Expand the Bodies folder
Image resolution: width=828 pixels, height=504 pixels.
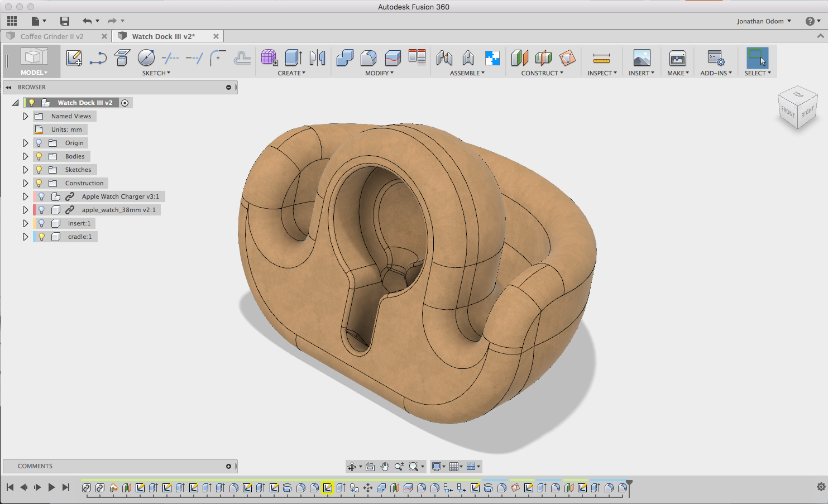click(x=25, y=156)
